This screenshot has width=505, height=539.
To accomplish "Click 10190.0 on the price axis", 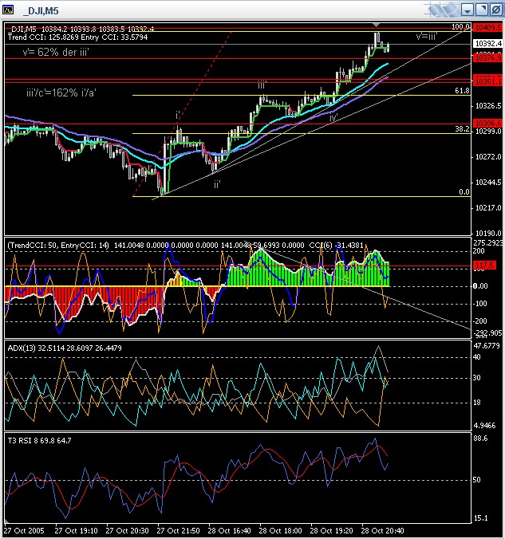I will (488, 233).
